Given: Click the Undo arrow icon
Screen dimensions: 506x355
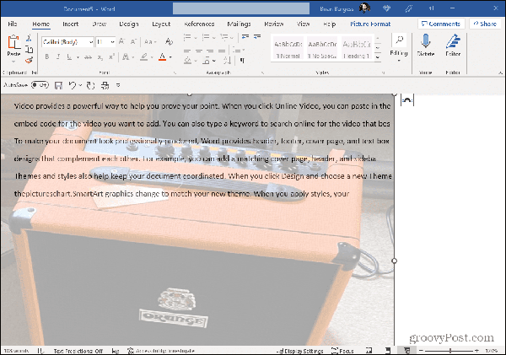Looking at the screenshot, I should click(x=72, y=85).
